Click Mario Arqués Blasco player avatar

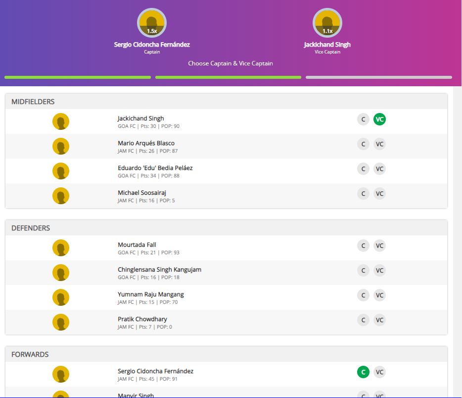click(61, 146)
